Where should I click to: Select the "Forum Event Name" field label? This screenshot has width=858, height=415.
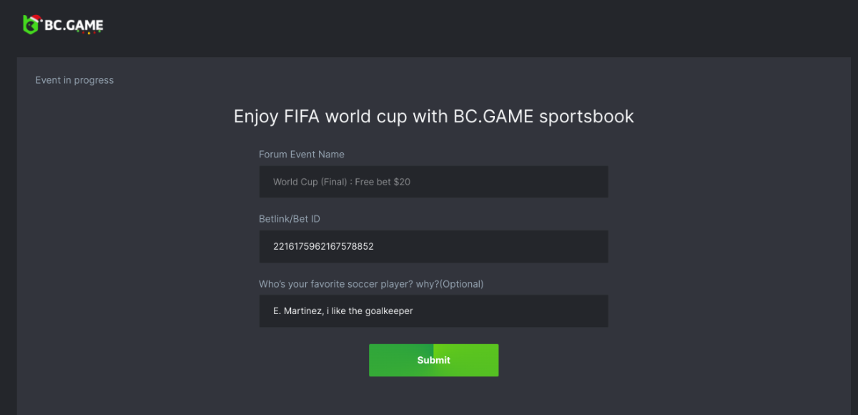click(301, 155)
